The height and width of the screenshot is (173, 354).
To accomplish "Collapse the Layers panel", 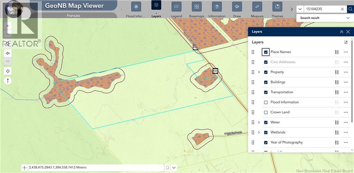I will pyautogui.click(x=342, y=32).
